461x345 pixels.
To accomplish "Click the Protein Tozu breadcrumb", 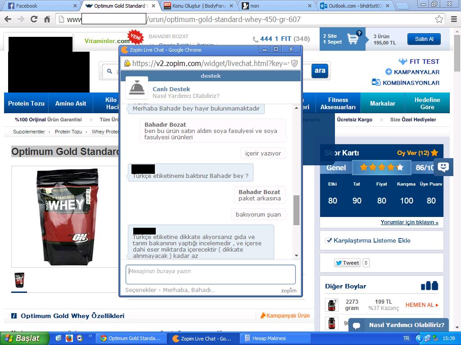I will click(68, 132).
